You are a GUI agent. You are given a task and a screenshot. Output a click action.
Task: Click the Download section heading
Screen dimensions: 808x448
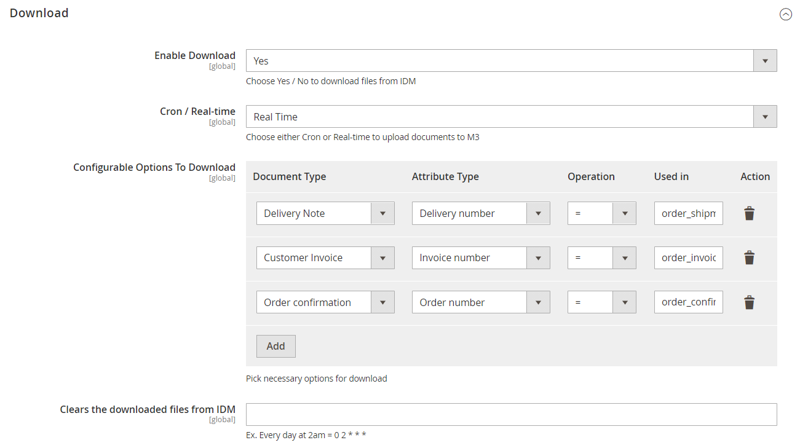[39, 13]
